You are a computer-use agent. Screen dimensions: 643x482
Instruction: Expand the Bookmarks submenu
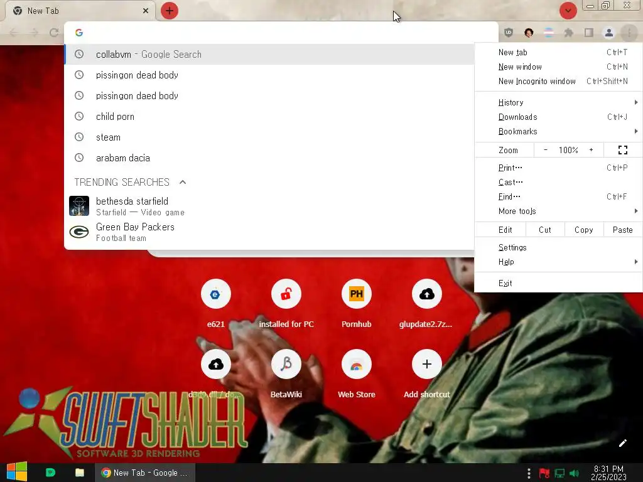point(558,131)
